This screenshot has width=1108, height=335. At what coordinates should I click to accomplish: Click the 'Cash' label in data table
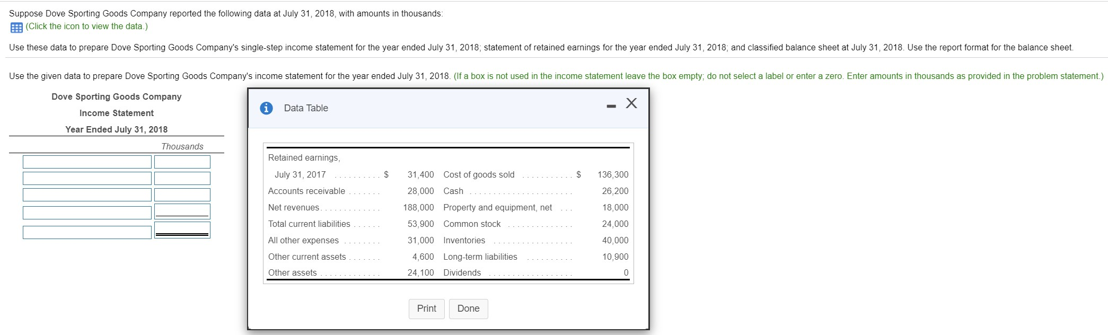[453, 191]
